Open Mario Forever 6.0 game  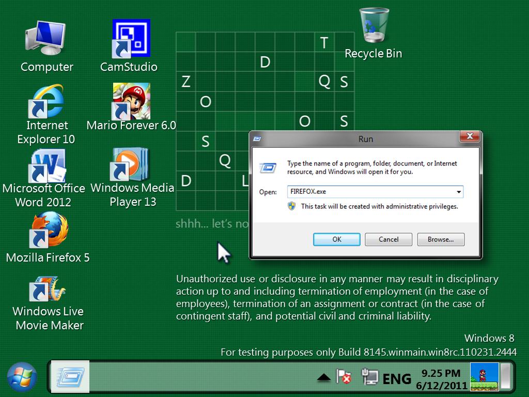tap(131, 102)
